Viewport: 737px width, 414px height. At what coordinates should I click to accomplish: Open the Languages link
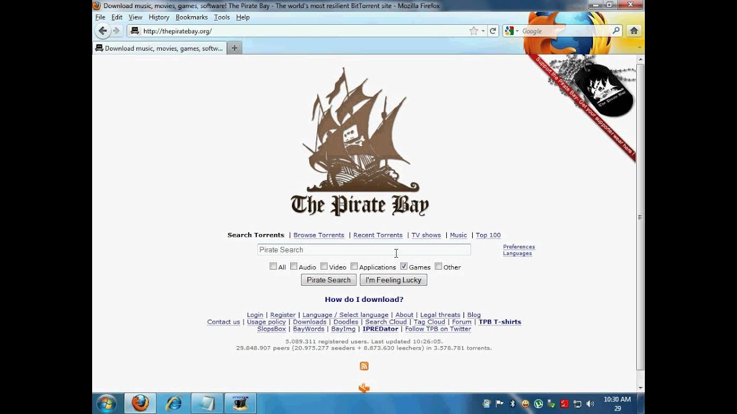coord(517,254)
